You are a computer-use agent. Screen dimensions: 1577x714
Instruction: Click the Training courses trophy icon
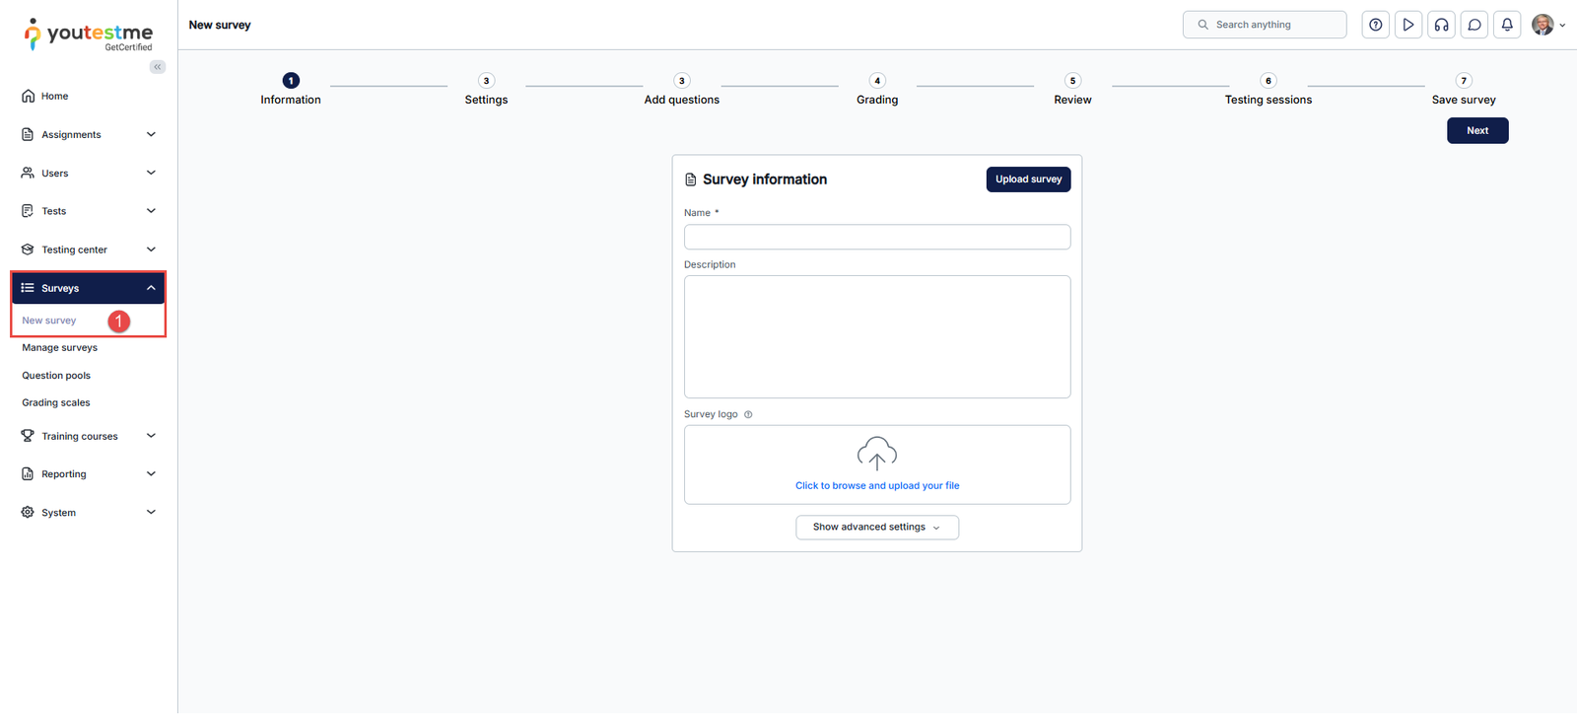pyautogui.click(x=28, y=436)
